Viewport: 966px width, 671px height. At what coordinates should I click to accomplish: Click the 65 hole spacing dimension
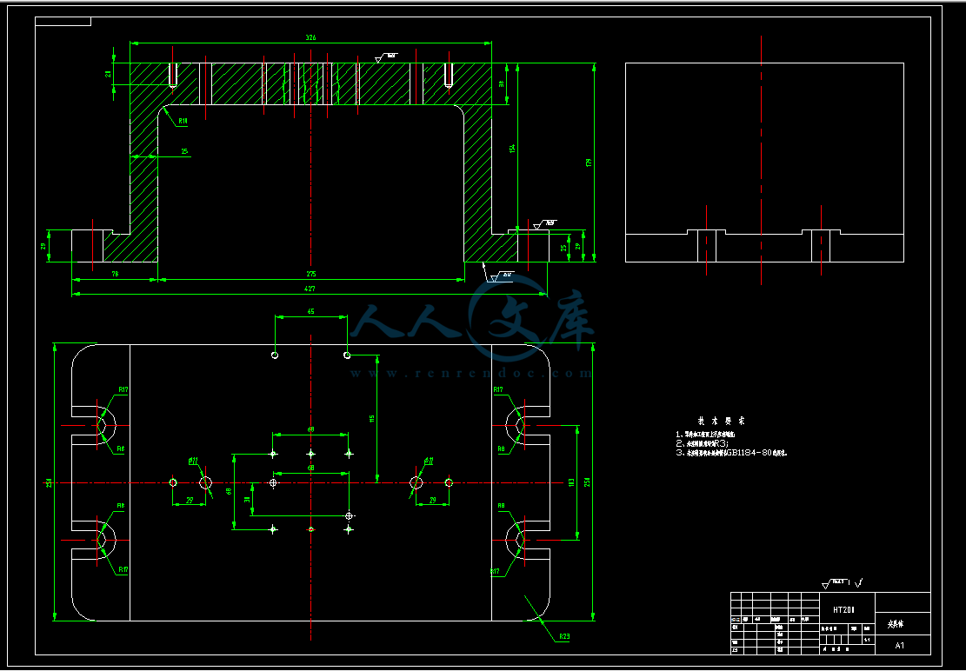tap(310, 312)
